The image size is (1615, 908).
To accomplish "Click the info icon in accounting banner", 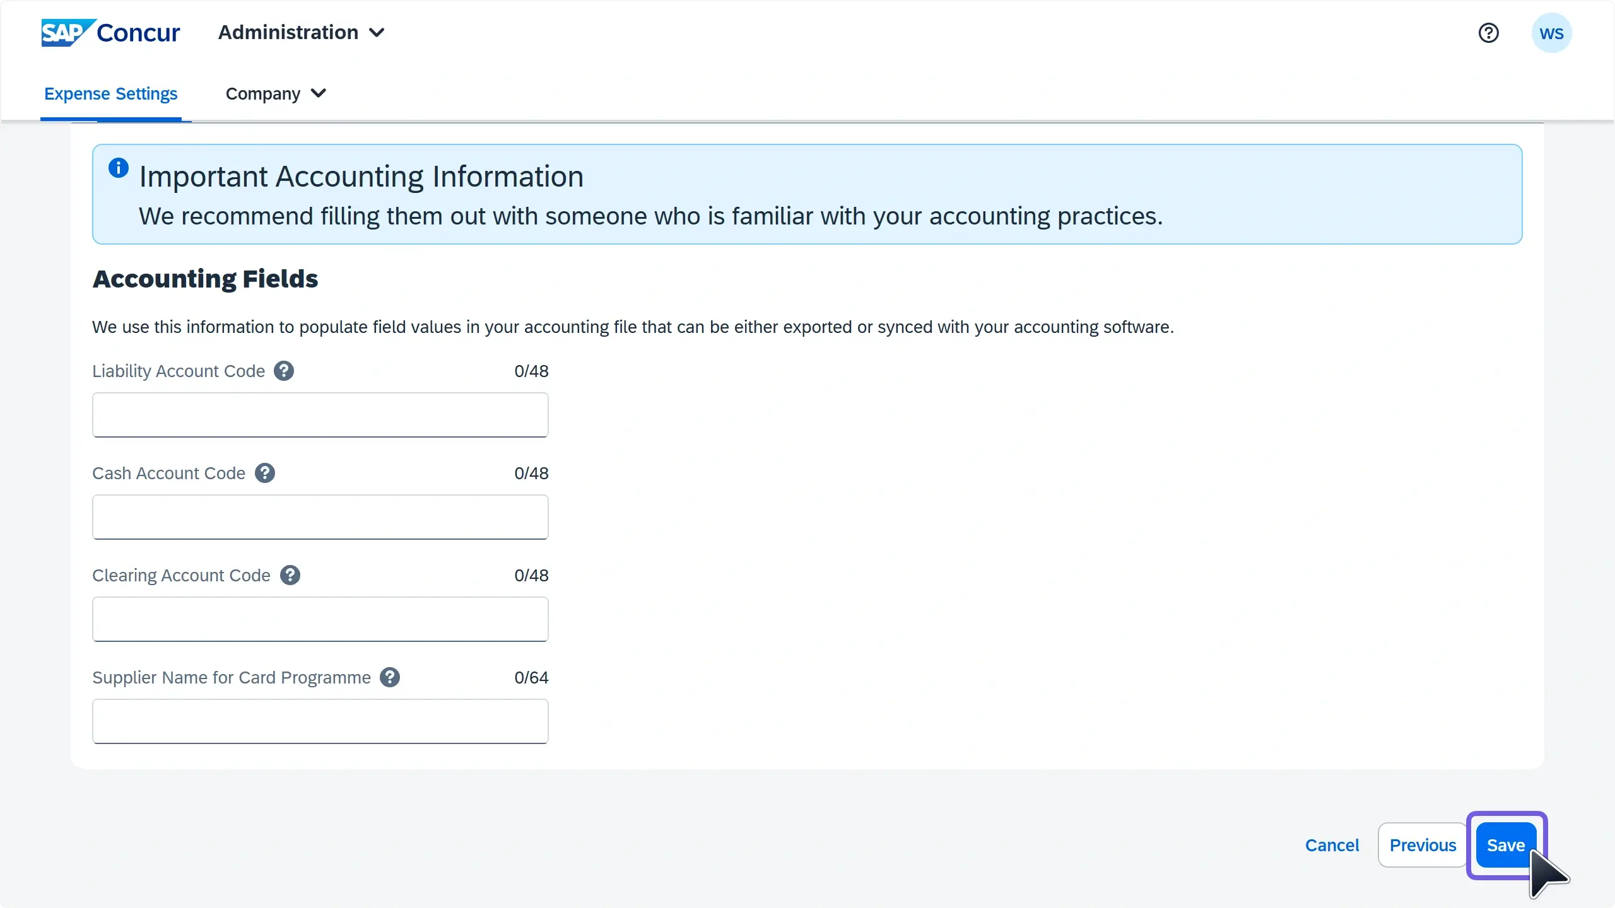I will (x=119, y=168).
